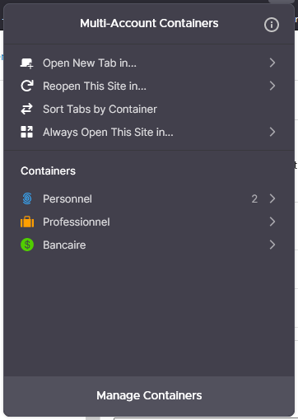The image size is (298, 420).
Task: Open Personnel container details chevron
Action: pyautogui.click(x=272, y=198)
